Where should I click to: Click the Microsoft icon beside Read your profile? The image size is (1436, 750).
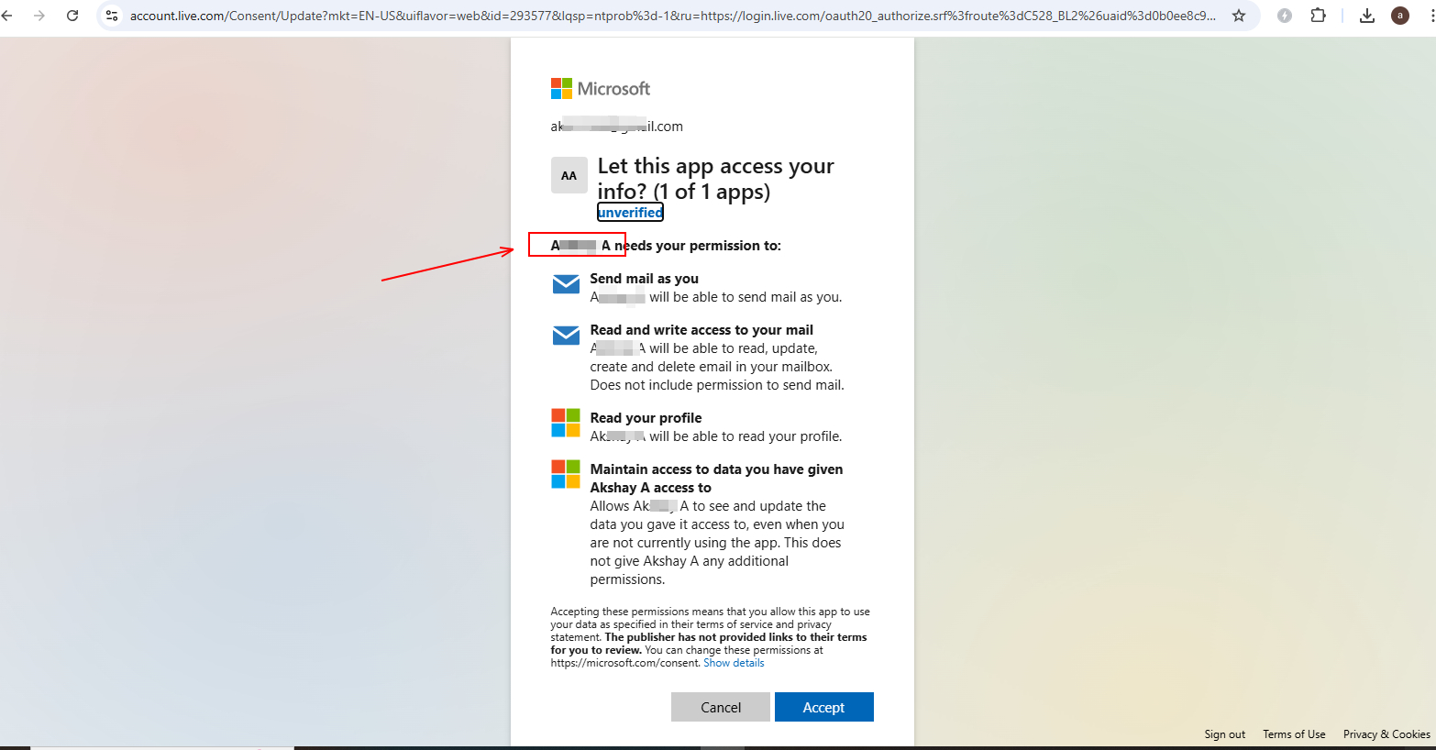point(566,424)
